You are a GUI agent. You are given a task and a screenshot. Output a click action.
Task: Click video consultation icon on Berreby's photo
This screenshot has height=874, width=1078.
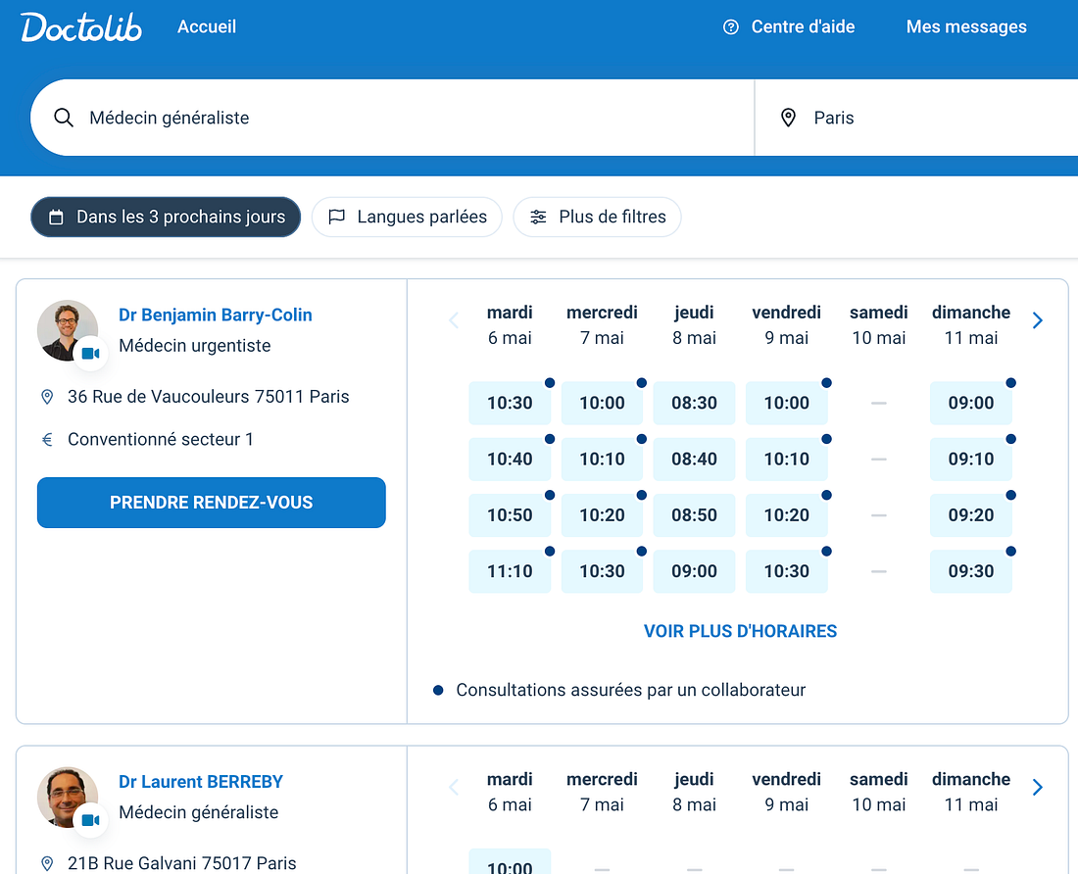(91, 820)
